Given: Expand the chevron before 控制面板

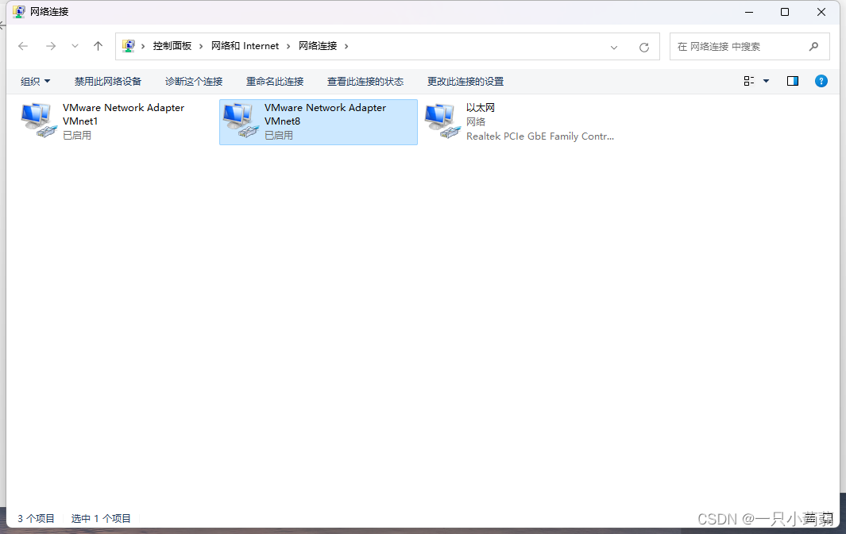Looking at the screenshot, I should pos(143,46).
